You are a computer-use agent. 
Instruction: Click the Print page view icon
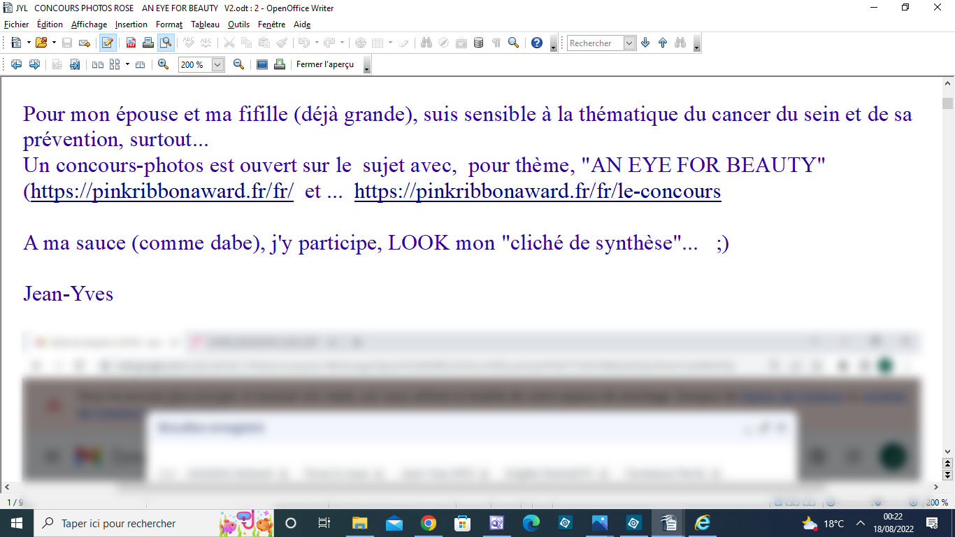[x=280, y=64]
